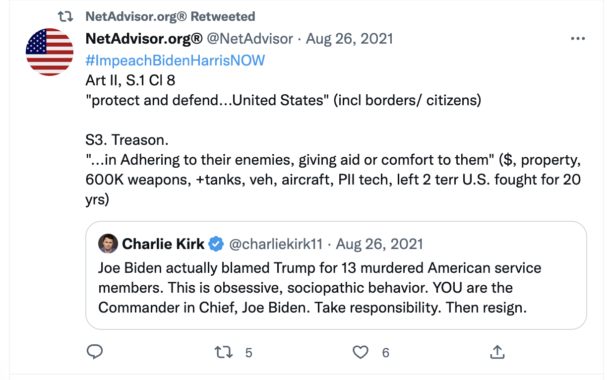Select Charlie Kirk's verified badge
Viewport: 612px width, 380px height.
click(216, 244)
